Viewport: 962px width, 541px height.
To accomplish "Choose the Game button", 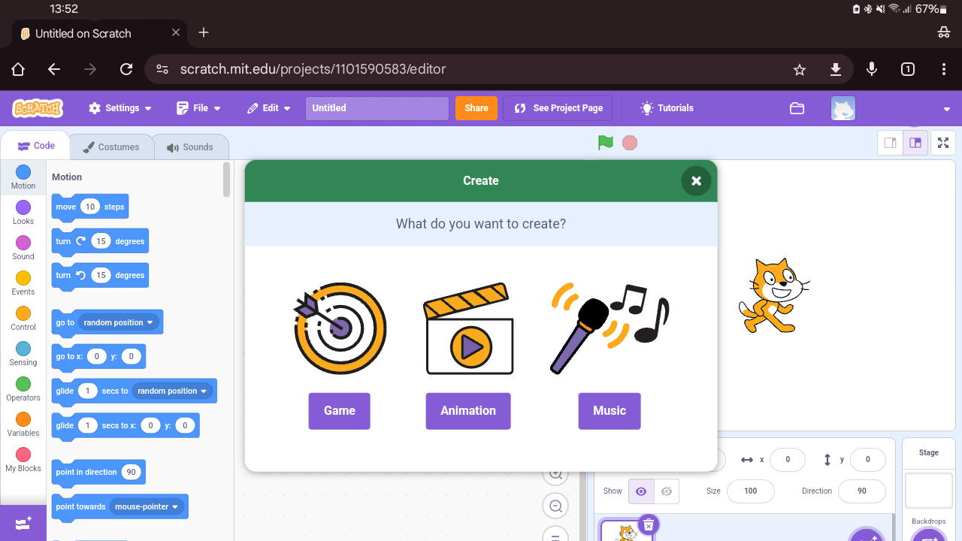I will tap(340, 411).
